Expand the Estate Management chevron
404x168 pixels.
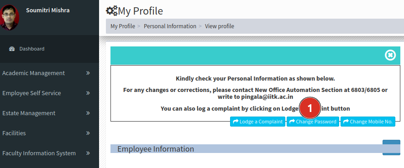[x=88, y=113]
